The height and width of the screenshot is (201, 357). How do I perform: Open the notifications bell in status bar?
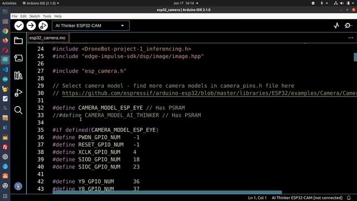pos(349,198)
